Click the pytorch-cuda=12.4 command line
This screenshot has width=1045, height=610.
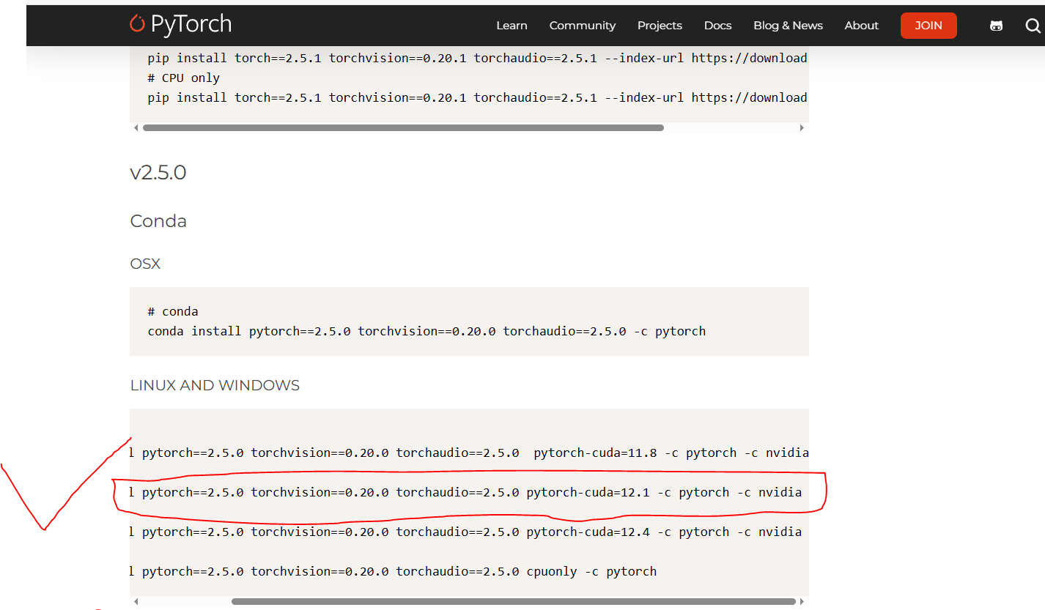pos(465,532)
